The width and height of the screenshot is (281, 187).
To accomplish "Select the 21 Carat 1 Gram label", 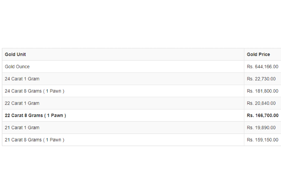I will [22, 128].
